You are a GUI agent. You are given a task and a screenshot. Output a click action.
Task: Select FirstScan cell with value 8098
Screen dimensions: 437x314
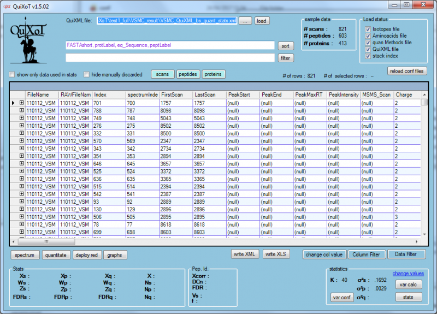tap(175, 111)
